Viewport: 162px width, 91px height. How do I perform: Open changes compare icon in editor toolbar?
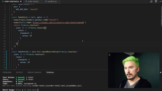(x=151, y=2)
